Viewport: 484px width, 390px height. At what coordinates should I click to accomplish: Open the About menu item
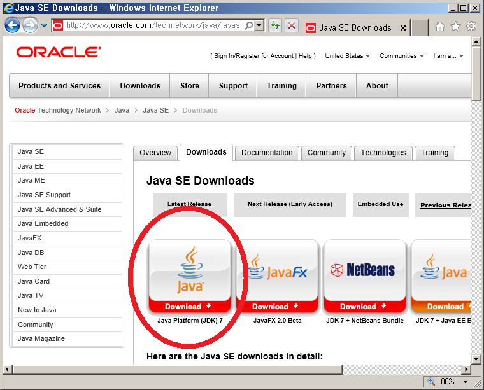point(377,86)
